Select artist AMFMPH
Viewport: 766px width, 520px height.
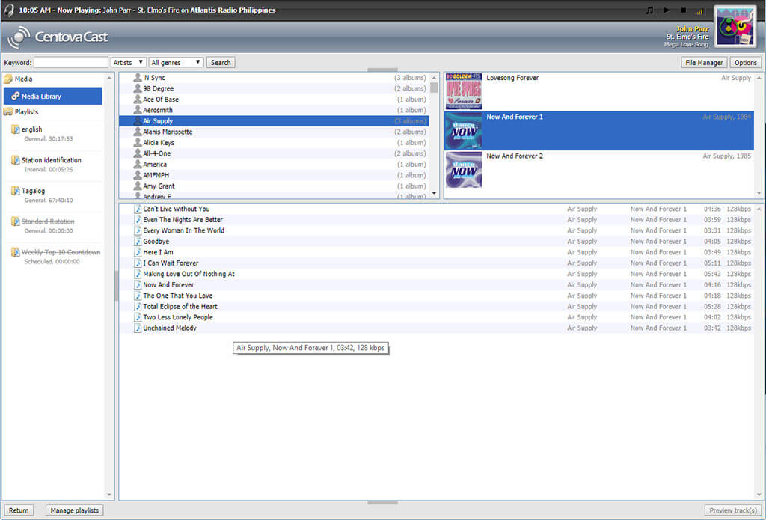point(274,175)
